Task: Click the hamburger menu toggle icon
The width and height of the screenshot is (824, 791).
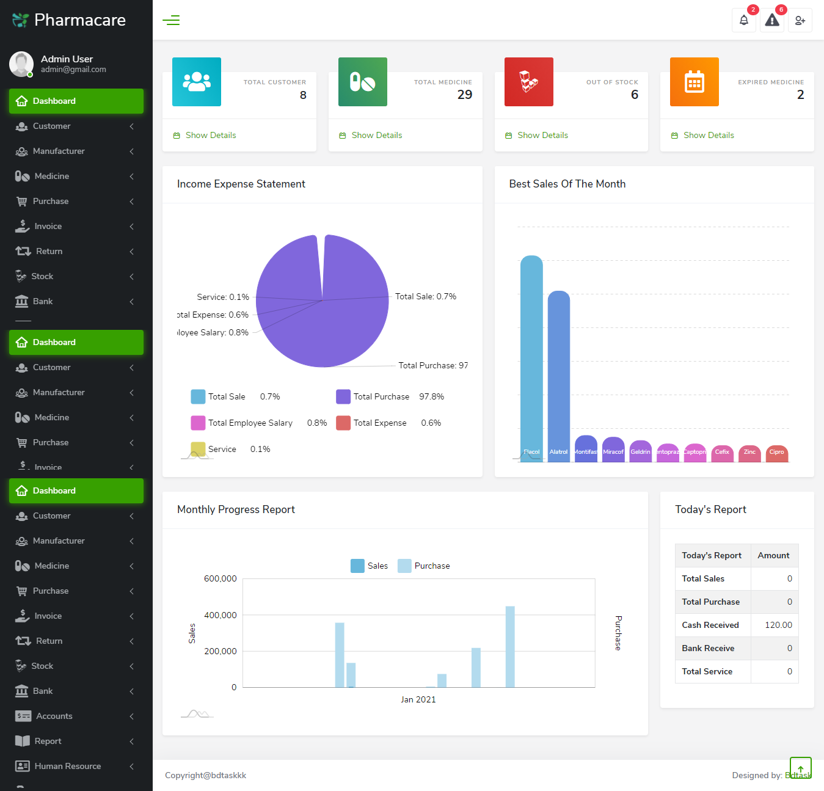Action: [171, 20]
